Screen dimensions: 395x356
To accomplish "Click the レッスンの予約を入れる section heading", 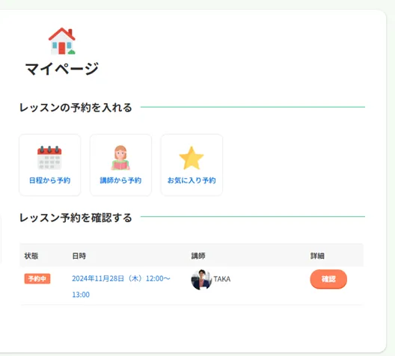I will [76, 108].
